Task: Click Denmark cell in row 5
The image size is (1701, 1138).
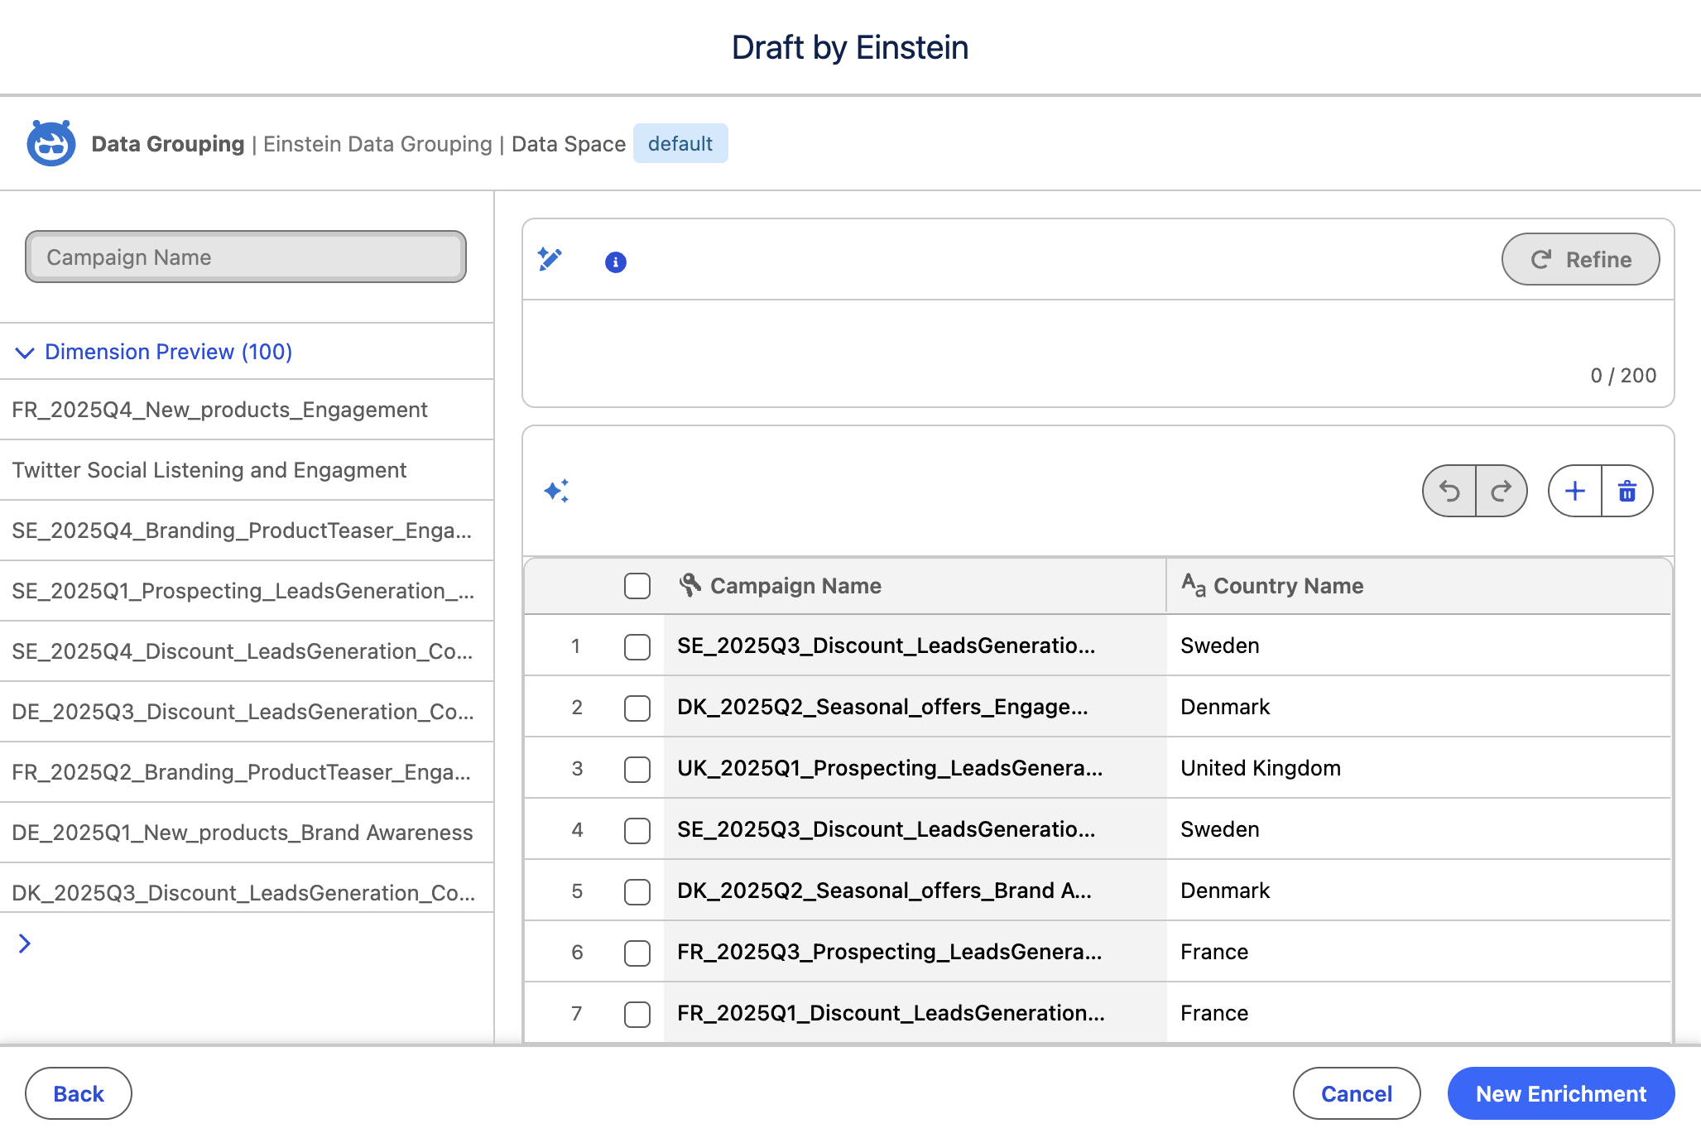Action: (1419, 891)
